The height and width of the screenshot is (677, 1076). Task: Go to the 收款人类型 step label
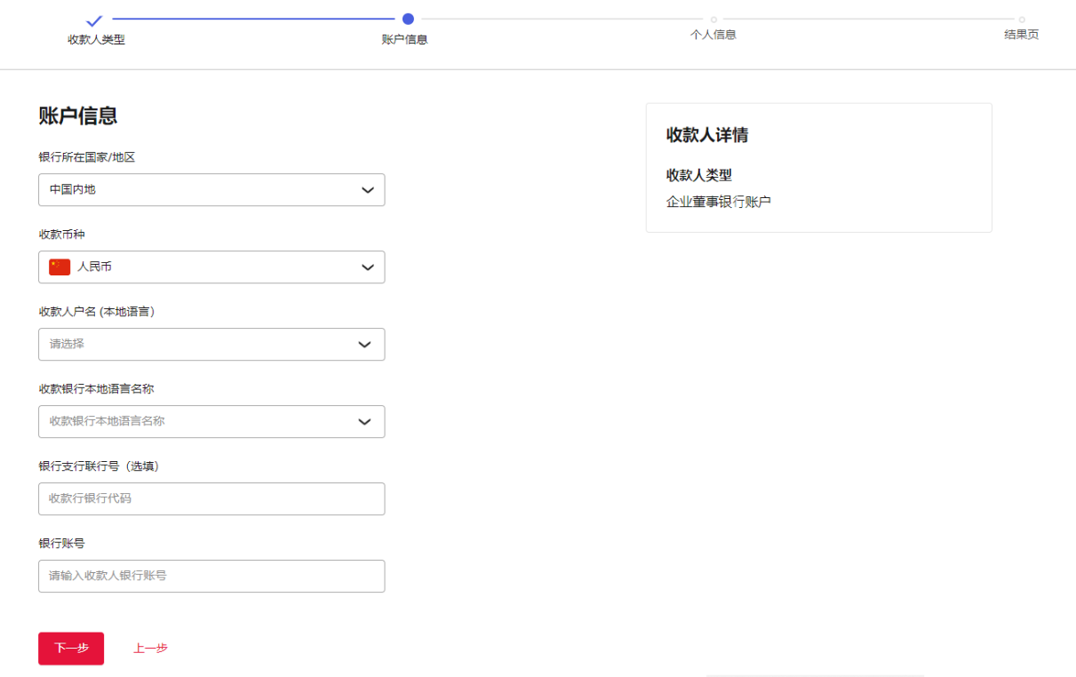point(96,40)
